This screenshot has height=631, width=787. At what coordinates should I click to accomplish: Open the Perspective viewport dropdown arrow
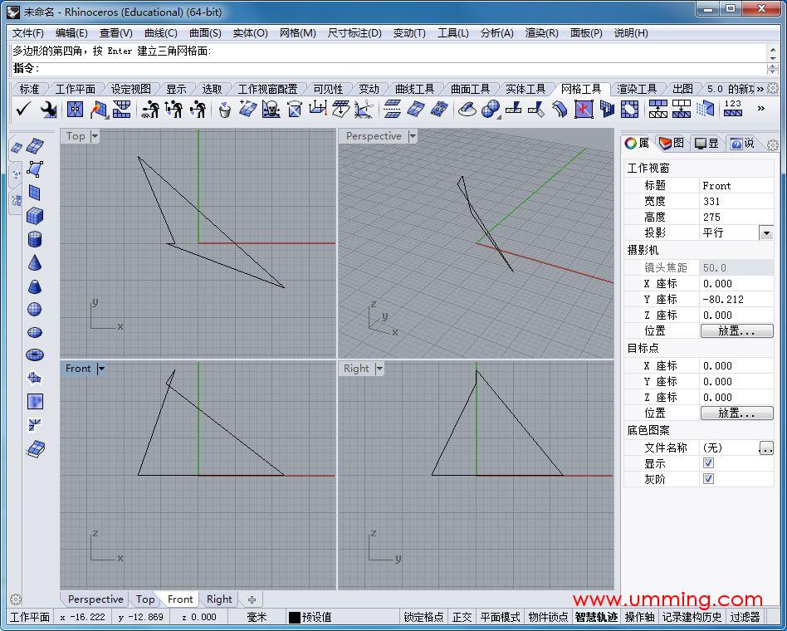click(413, 136)
